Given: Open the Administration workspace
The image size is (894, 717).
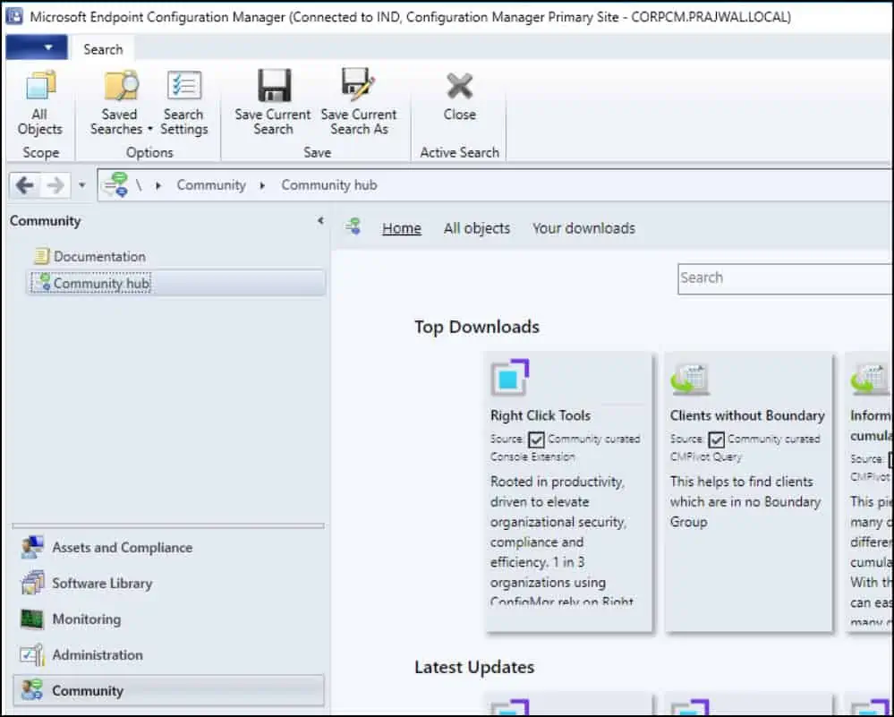Looking at the screenshot, I should [169, 655].
